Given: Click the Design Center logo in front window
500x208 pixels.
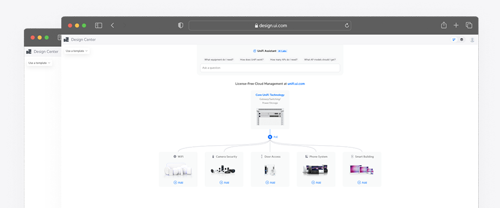Looking at the screenshot, I should 66,40.
